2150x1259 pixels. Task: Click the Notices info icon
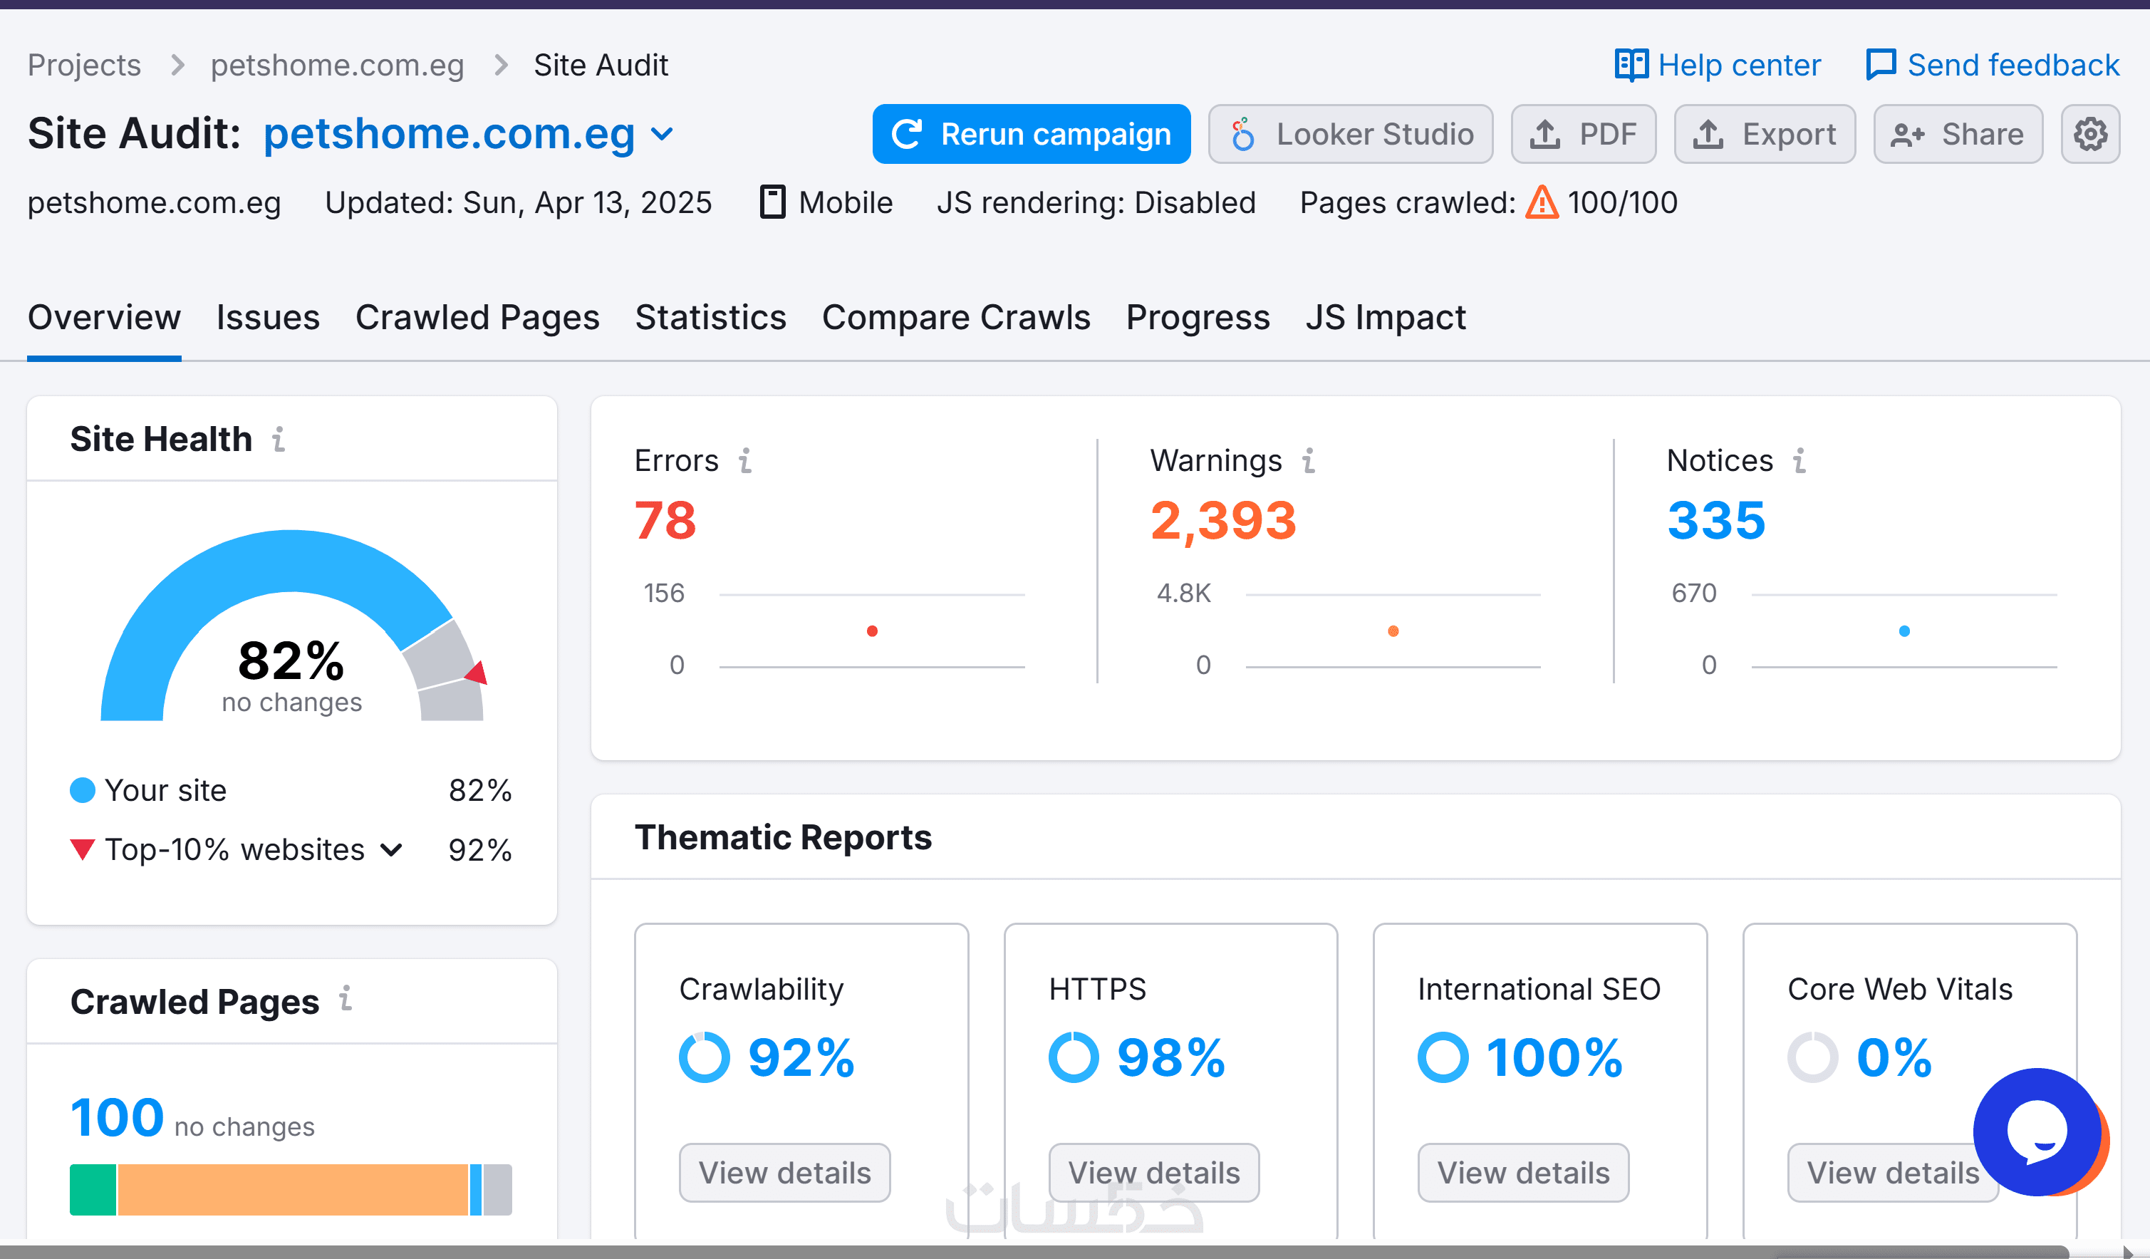tap(1799, 461)
